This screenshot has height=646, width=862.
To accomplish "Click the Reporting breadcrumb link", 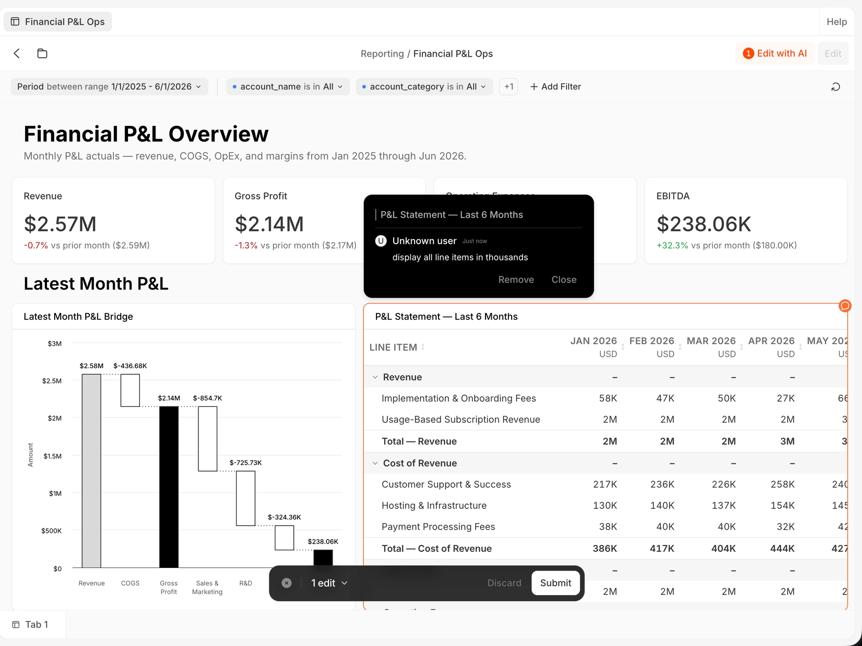I will coord(382,54).
